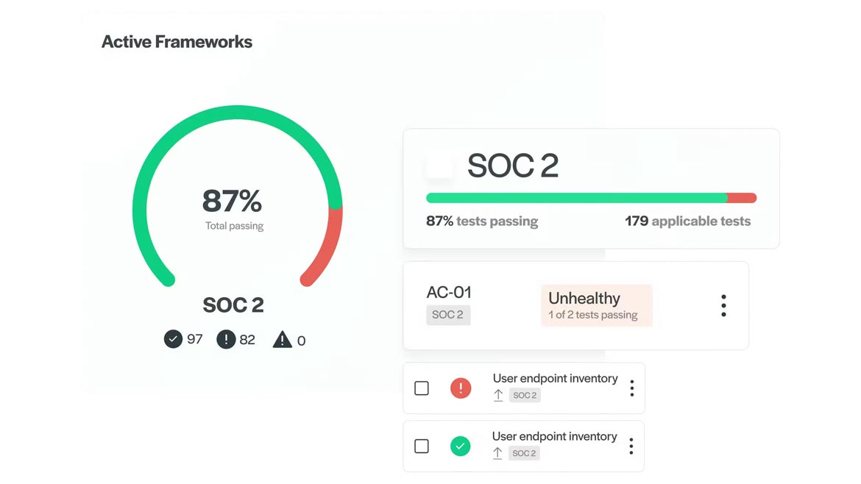861x484 pixels.
Task: Click the red failed status icon
Action: pos(461,388)
